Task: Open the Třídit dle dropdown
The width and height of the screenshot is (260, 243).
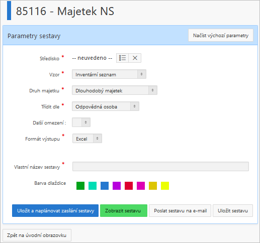Action: (x=106, y=106)
